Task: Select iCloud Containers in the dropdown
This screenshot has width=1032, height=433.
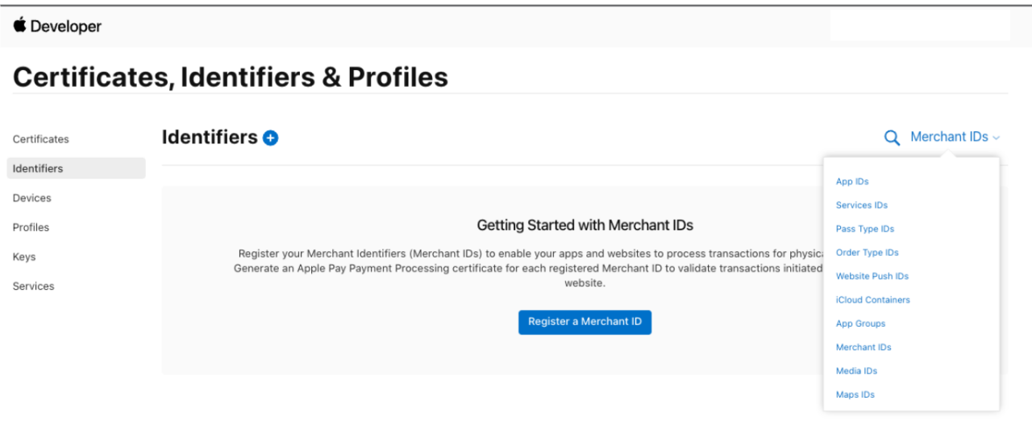Action: click(x=873, y=300)
